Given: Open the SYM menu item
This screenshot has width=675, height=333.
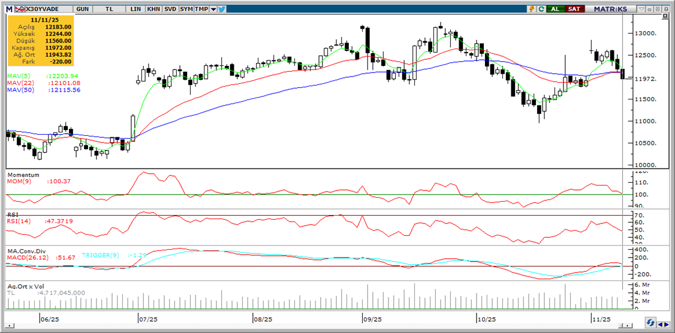Looking at the screenshot, I should [x=186, y=9].
